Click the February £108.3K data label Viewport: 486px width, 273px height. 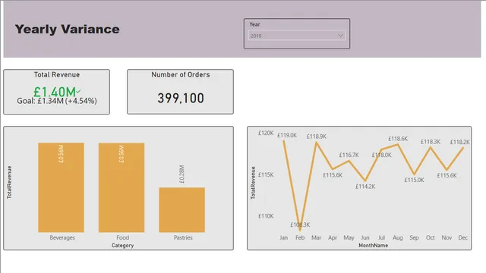click(x=300, y=224)
